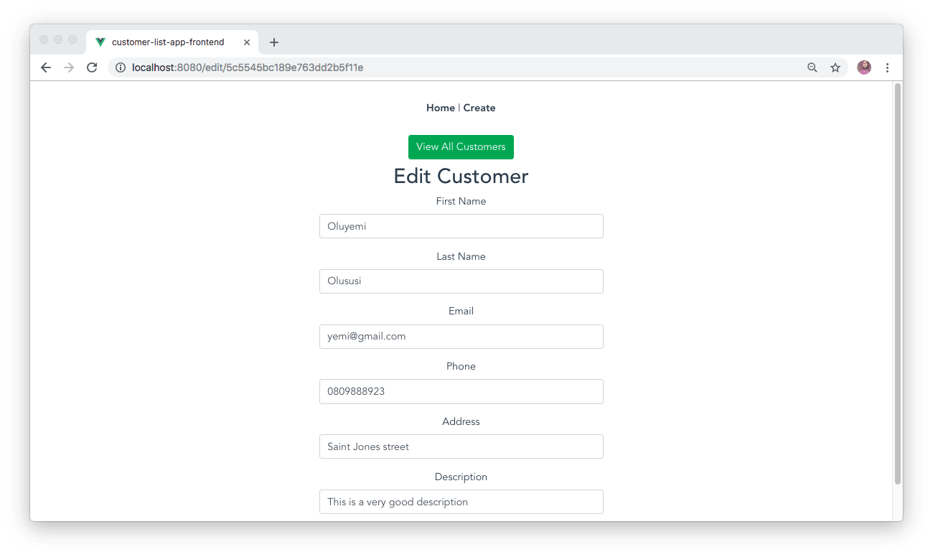Viewport: 933px width, 557px height.
Task: Click the browser back arrow
Action: point(46,67)
